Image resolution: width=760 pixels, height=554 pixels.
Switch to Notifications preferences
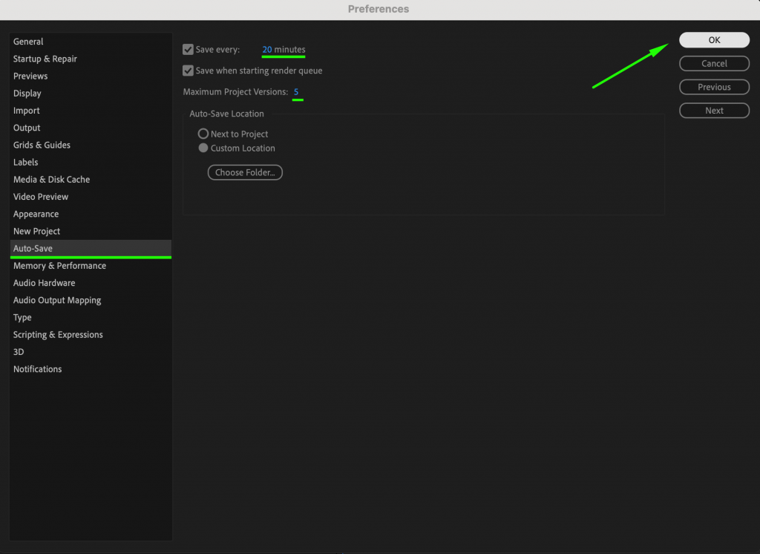(37, 369)
